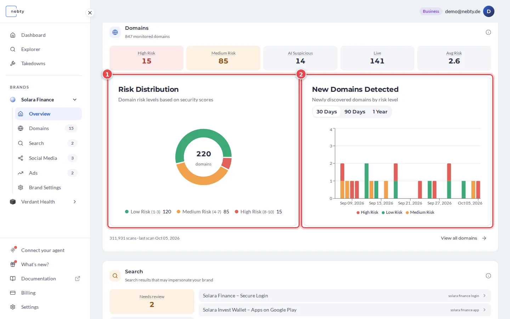The width and height of the screenshot is (510, 319).
Task: Toggle Low Risk series in bar chart legend
Action: (x=392, y=212)
